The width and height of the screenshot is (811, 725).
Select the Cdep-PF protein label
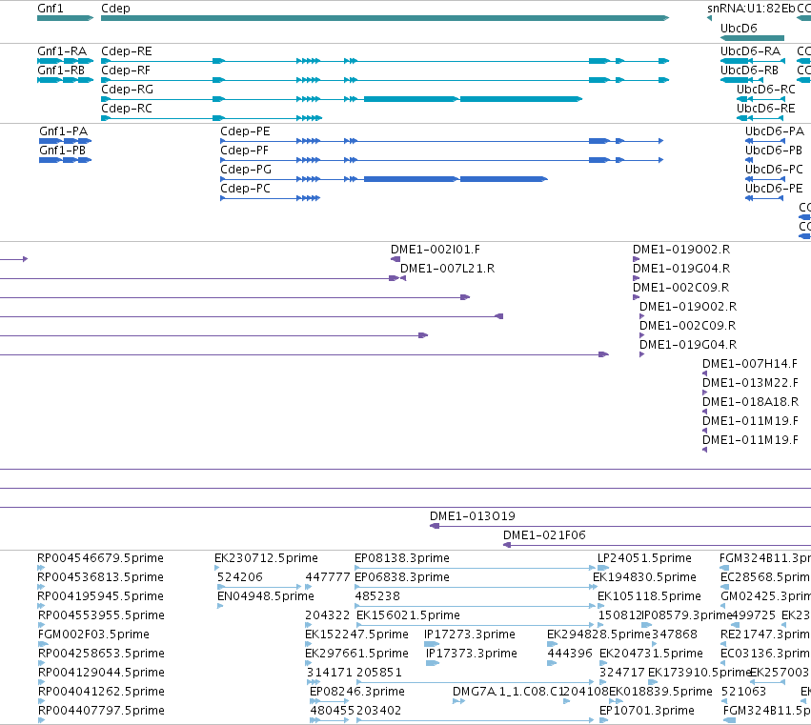(x=245, y=150)
